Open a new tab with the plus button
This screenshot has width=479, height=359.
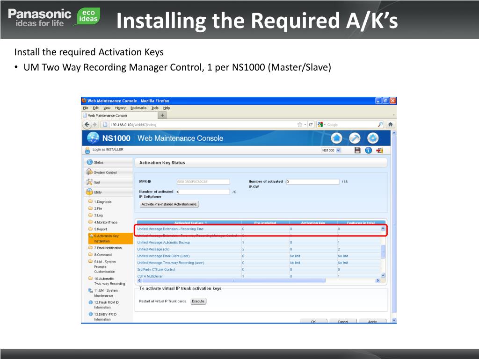pyautogui.click(x=162, y=115)
